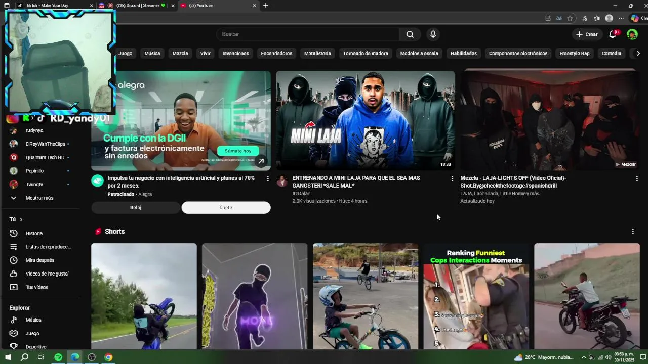Filter feed by Torneado de madera chip
Image resolution: width=648 pixels, height=364 pixels.
point(366,53)
